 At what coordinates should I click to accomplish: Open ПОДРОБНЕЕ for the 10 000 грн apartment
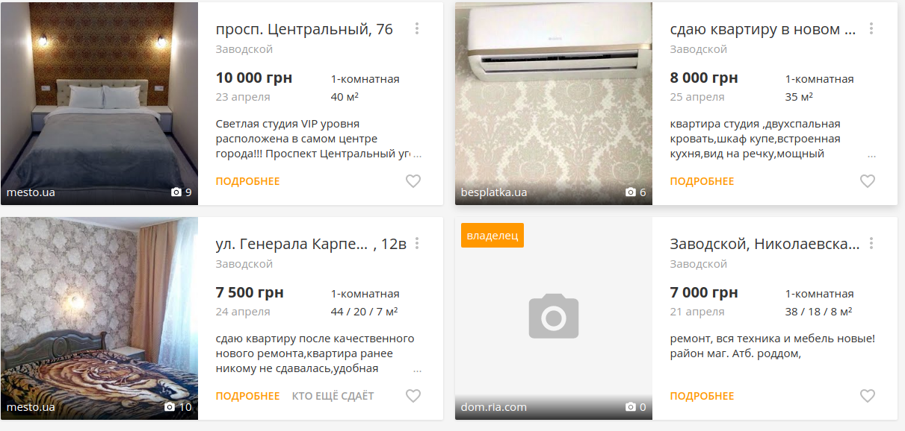247,181
